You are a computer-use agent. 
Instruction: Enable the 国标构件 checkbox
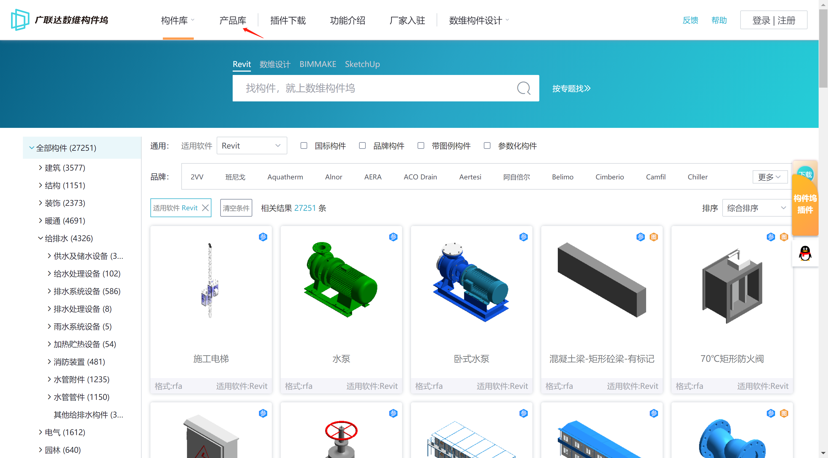click(x=303, y=146)
